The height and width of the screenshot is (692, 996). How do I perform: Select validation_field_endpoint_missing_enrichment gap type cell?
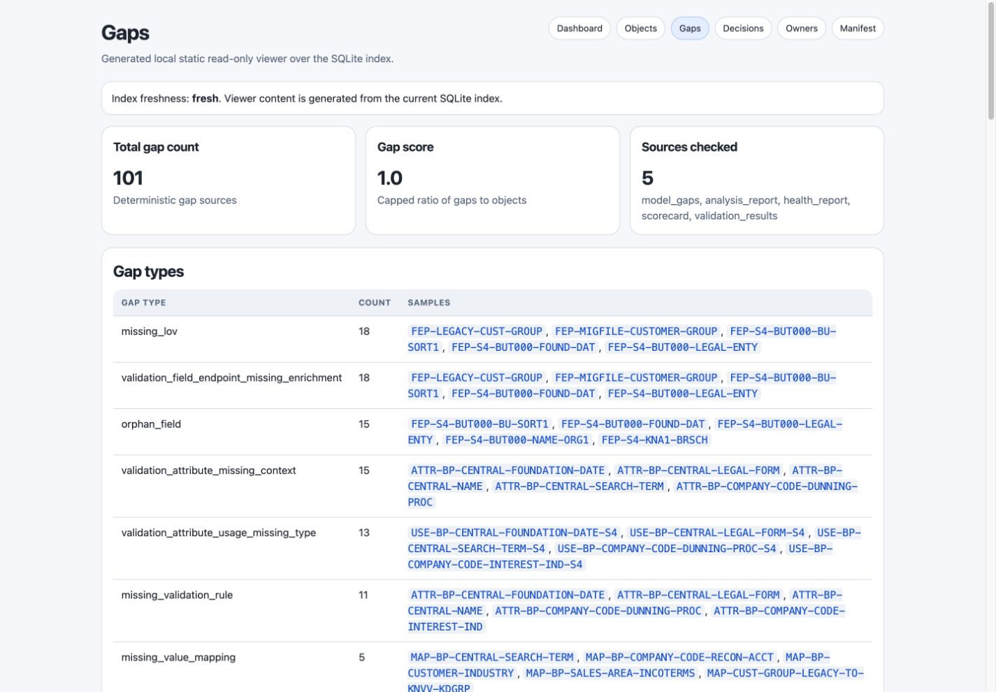coord(231,377)
